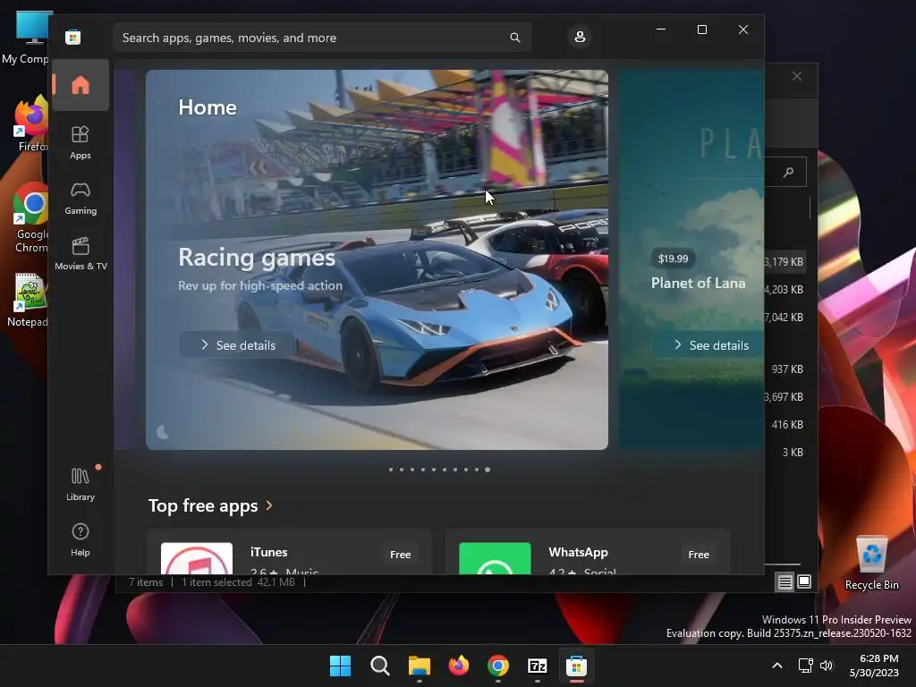Open the iTunes app title

(268, 552)
